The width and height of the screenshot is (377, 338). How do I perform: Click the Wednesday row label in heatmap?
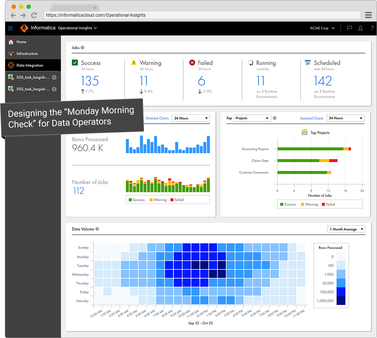80,274
